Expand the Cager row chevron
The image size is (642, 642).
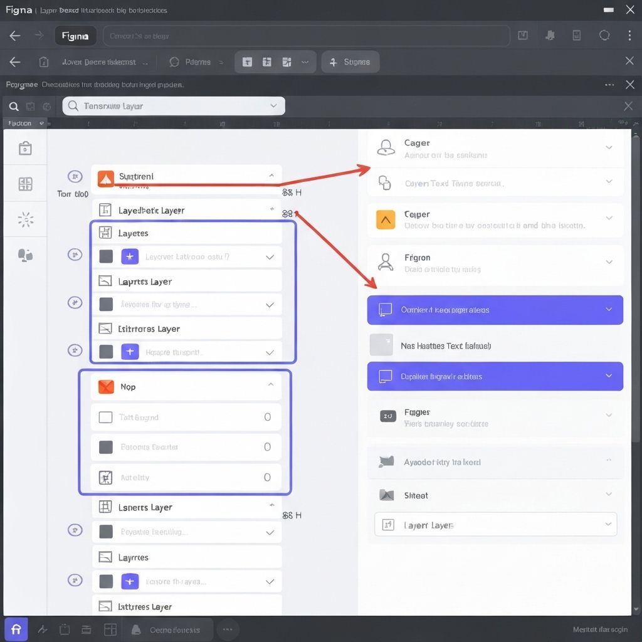608,147
